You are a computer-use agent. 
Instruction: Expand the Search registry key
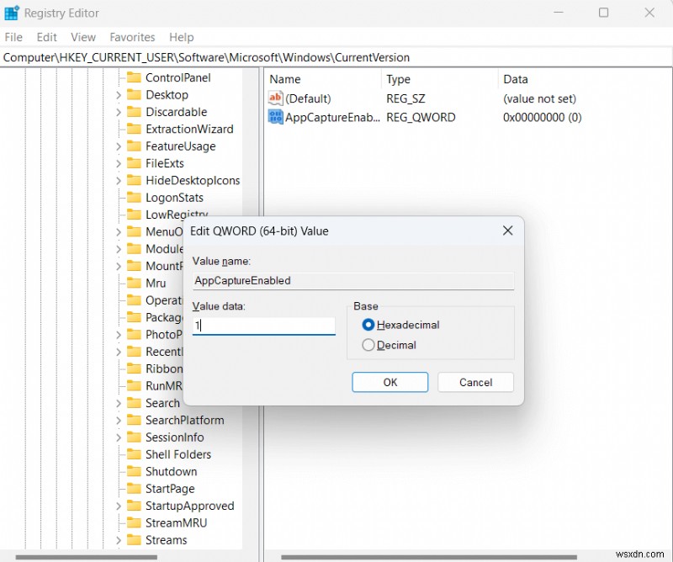pos(119,403)
